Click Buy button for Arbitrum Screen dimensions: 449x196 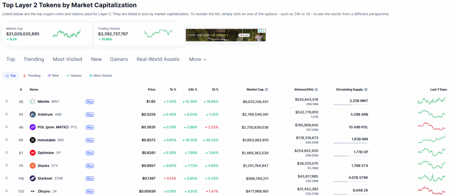pyautogui.click(x=89, y=114)
